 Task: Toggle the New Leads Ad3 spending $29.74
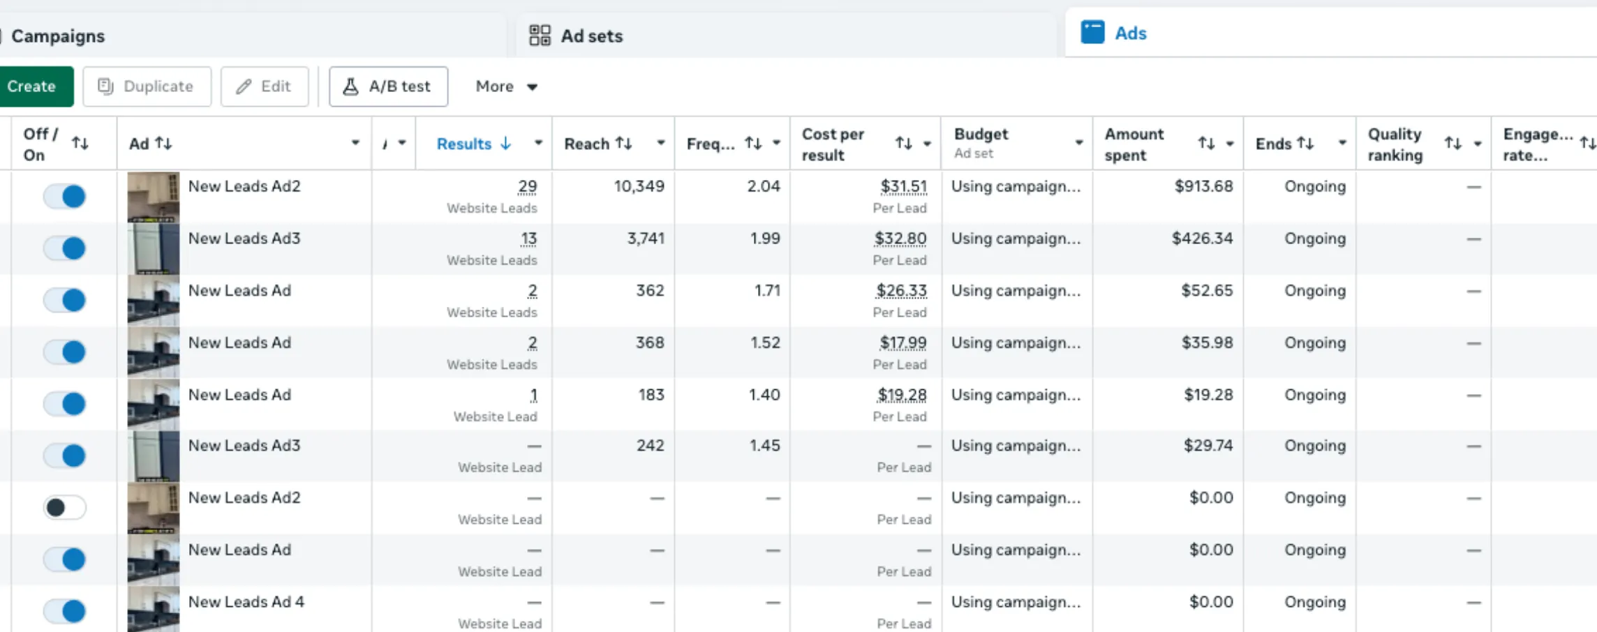coord(65,456)
